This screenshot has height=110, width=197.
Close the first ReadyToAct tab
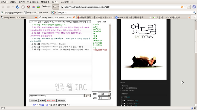[36, 17]
